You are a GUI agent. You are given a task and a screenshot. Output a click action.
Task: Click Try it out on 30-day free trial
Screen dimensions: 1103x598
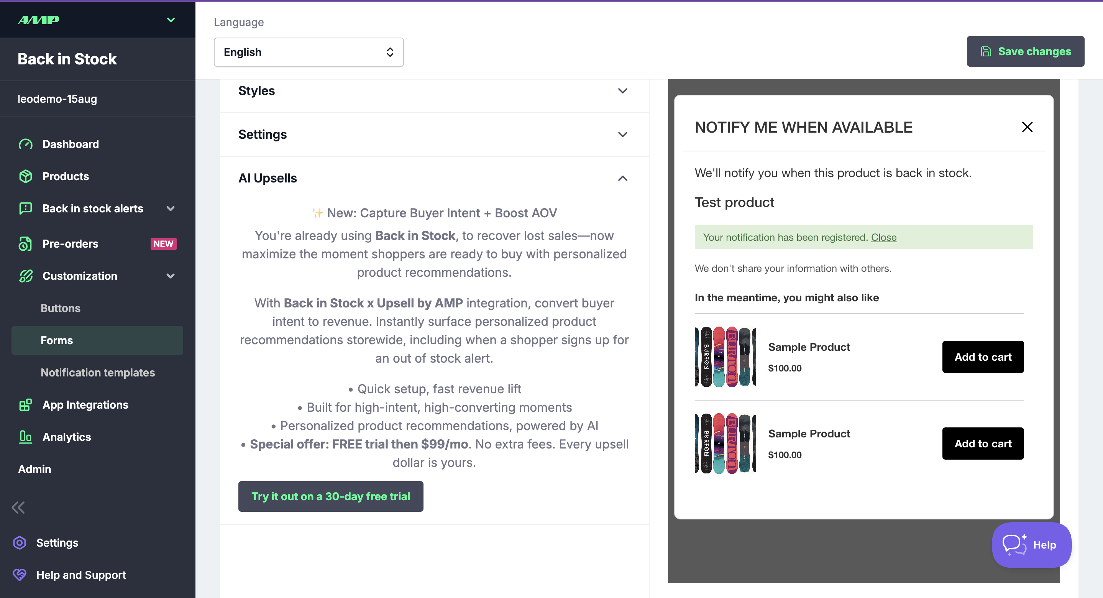pyautogui.click(x=331, y=496)
